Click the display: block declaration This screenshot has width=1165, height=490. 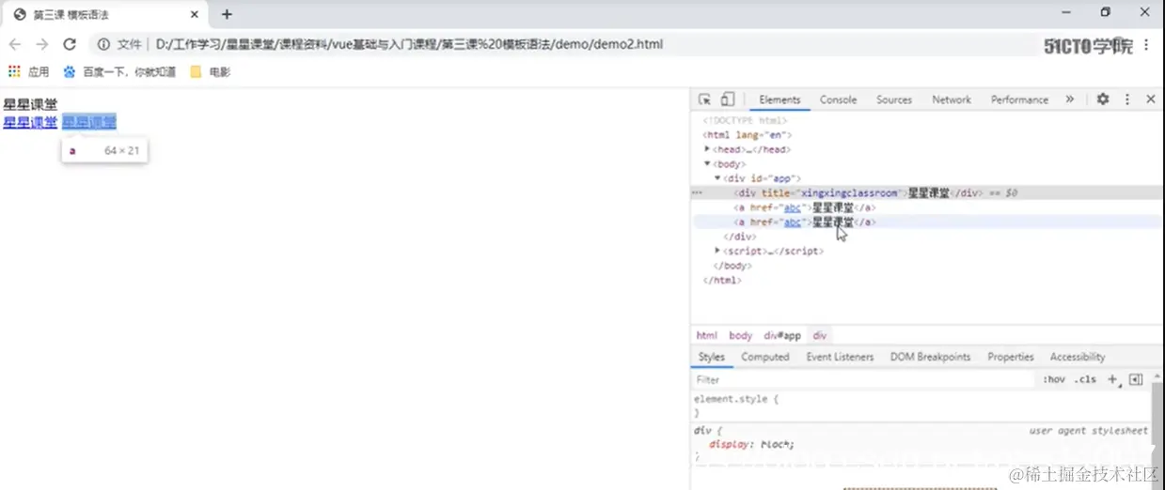coord(751,444)
